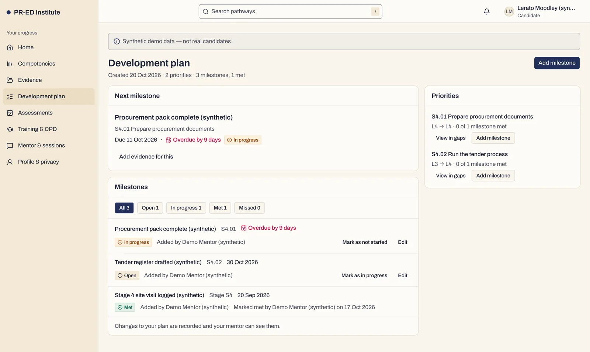Click 'Created 20 Oct 2026' summary line

click(177, 75)
